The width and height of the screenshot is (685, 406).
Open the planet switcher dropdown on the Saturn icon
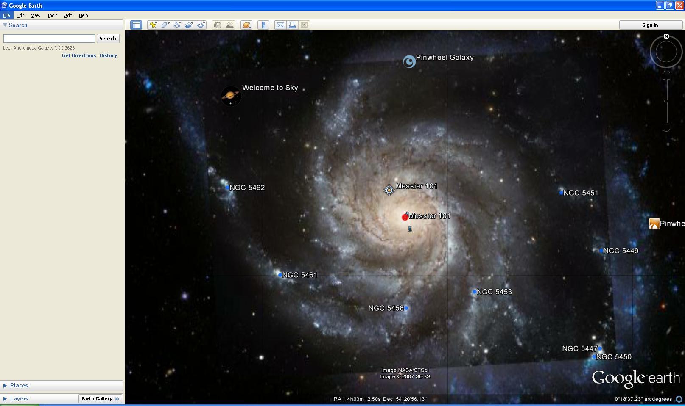pos(250,27)
